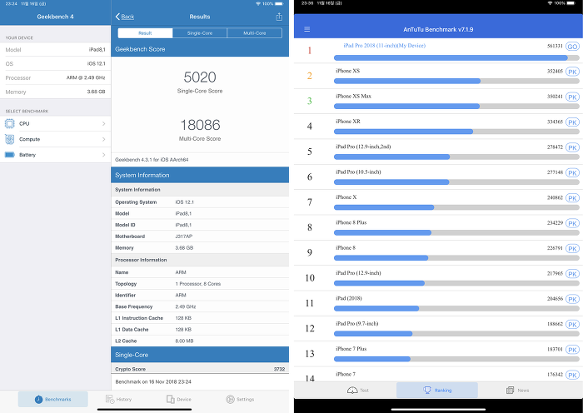Tap GO button for iPad Pro 2018
This screenshot has height=413, width=583.
tap(572, 47)
